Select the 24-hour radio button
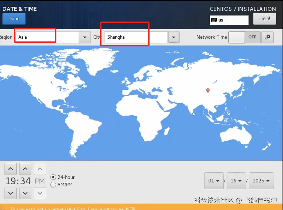 (x=53, y=177)
